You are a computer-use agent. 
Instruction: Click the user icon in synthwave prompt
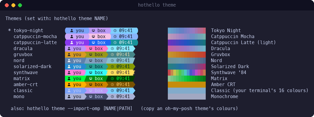point(69,73)
